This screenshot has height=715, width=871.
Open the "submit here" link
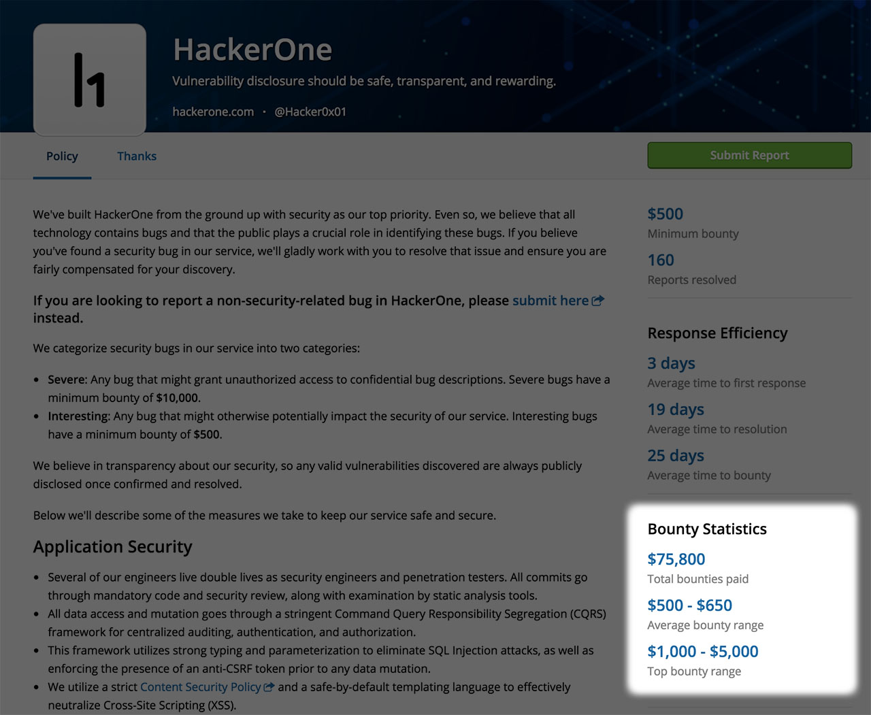click(x=551, y=300)
